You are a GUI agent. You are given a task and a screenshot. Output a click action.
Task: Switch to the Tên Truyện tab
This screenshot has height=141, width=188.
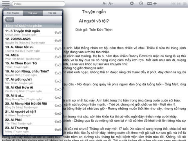[x=13, y=13]
